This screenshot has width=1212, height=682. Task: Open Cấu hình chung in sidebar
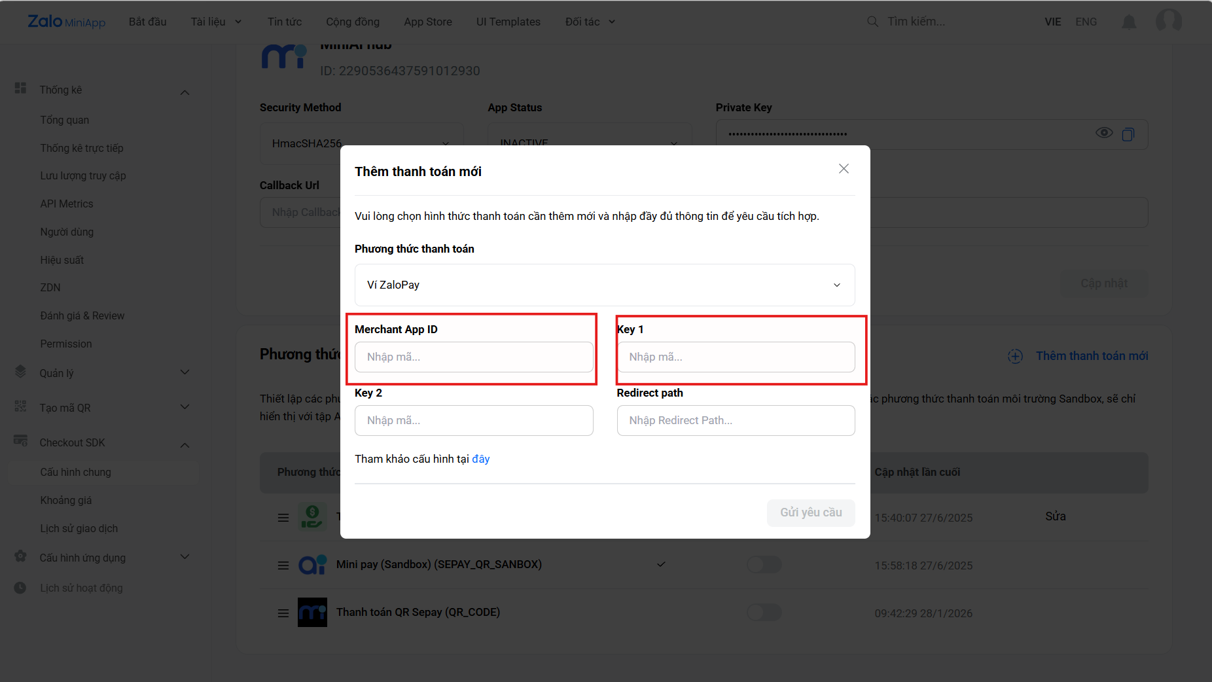[x=76, y=472]
